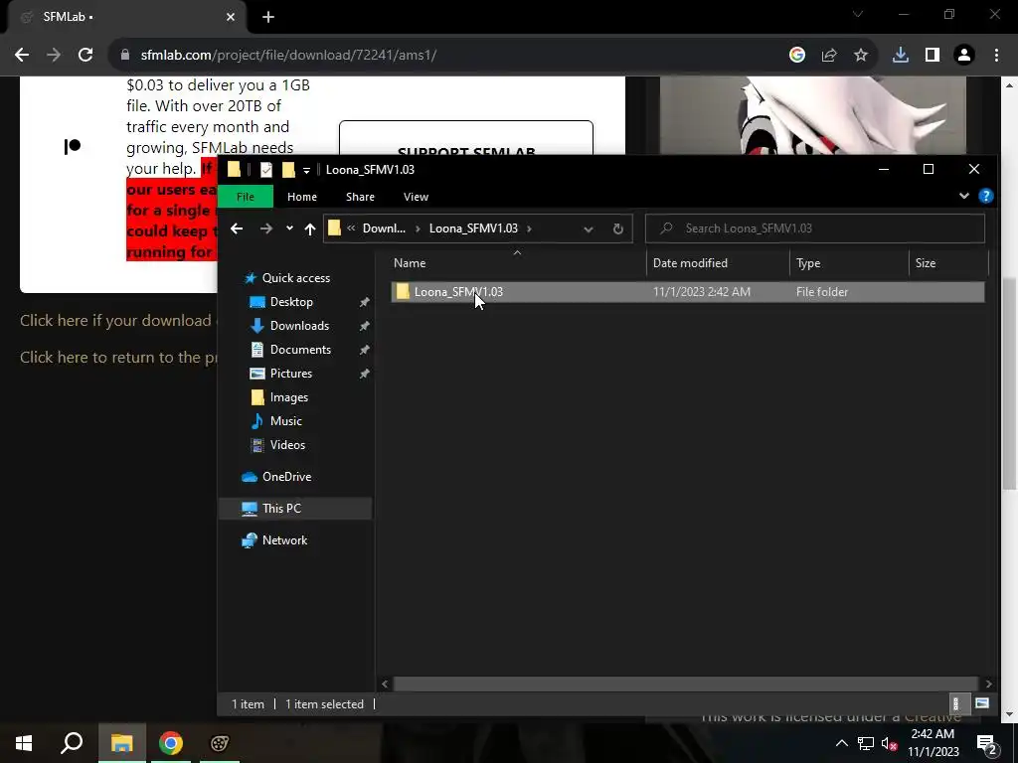Open recent locations dropdown in Explorer
The width and height of the screenshot is (1018, 763).
[289, 228]
